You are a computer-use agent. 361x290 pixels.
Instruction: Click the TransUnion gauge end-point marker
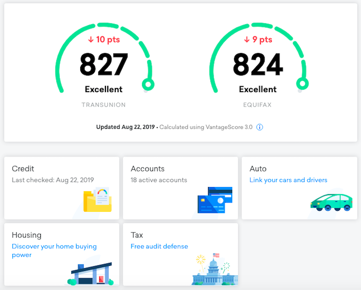pyautogui.click(x=148, y=84)
